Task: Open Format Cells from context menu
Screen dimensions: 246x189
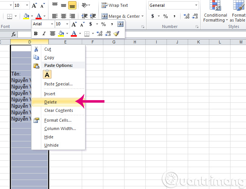Action: coord(58,120)
